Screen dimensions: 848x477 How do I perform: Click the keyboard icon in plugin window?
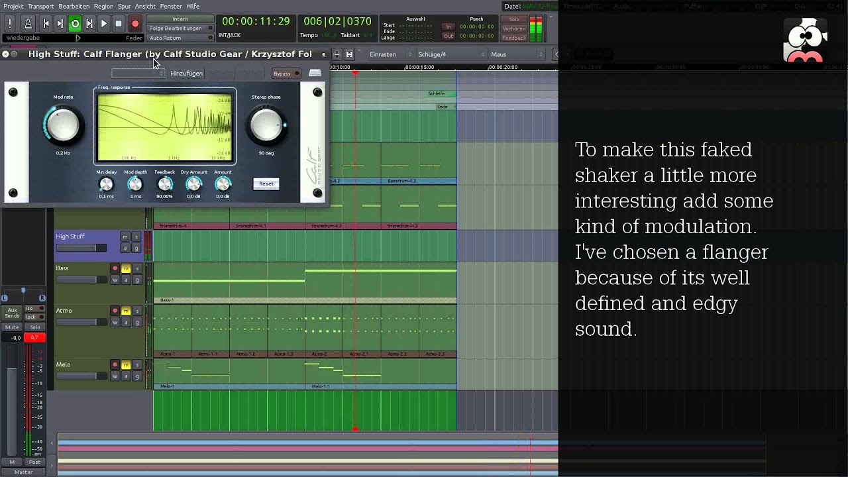click(x=315, y=74)
